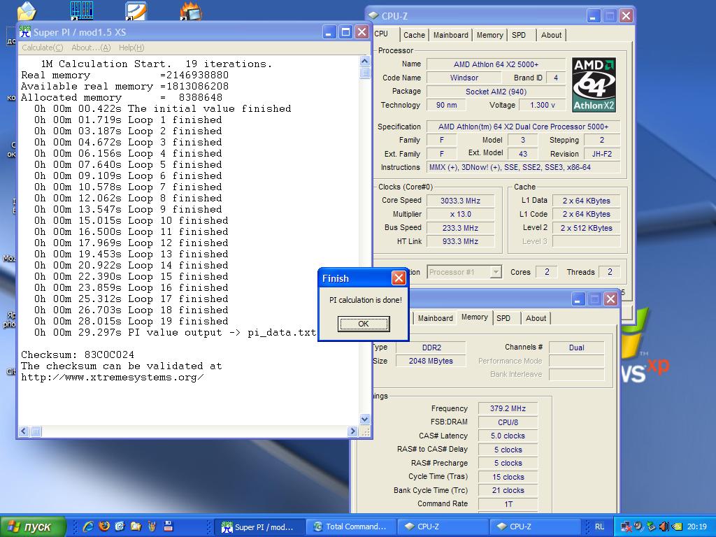Launch Internet Explorer from quick launch
The height and width of the screenshot is (537, 716).
[x=88, y=527]
